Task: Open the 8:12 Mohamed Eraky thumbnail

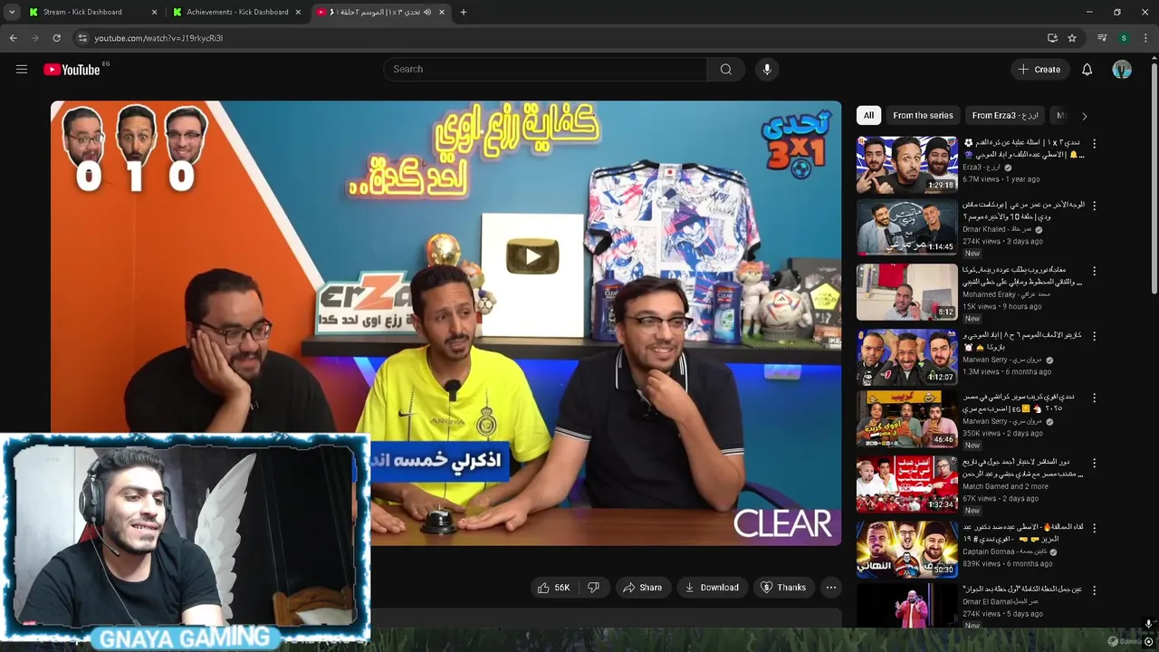Action: (x=906, y=292)
